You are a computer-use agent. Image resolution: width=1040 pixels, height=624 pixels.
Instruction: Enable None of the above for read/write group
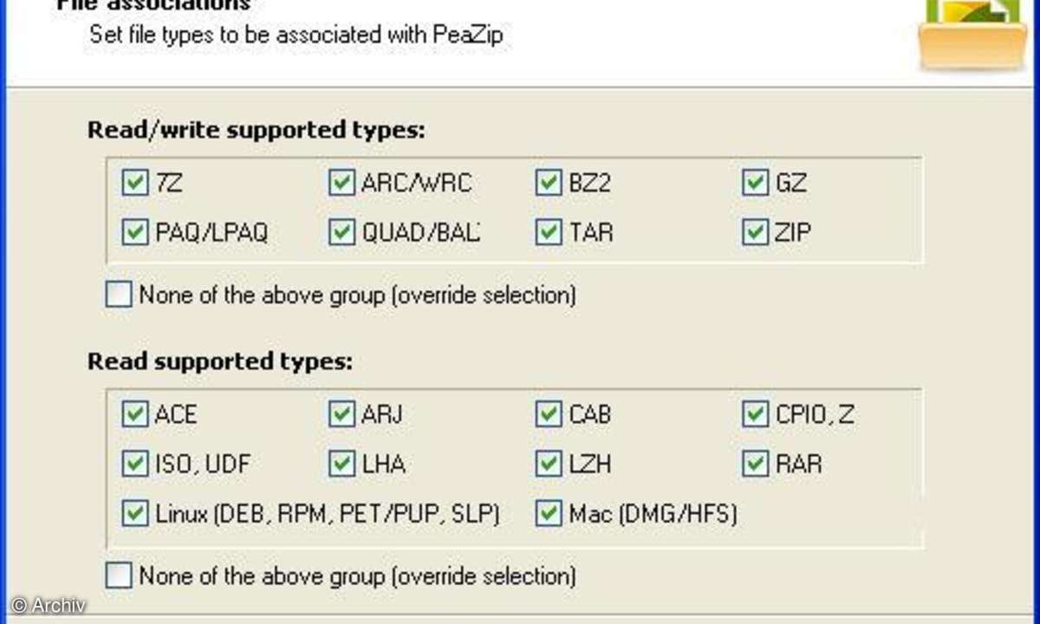click(x=118, y=296)
